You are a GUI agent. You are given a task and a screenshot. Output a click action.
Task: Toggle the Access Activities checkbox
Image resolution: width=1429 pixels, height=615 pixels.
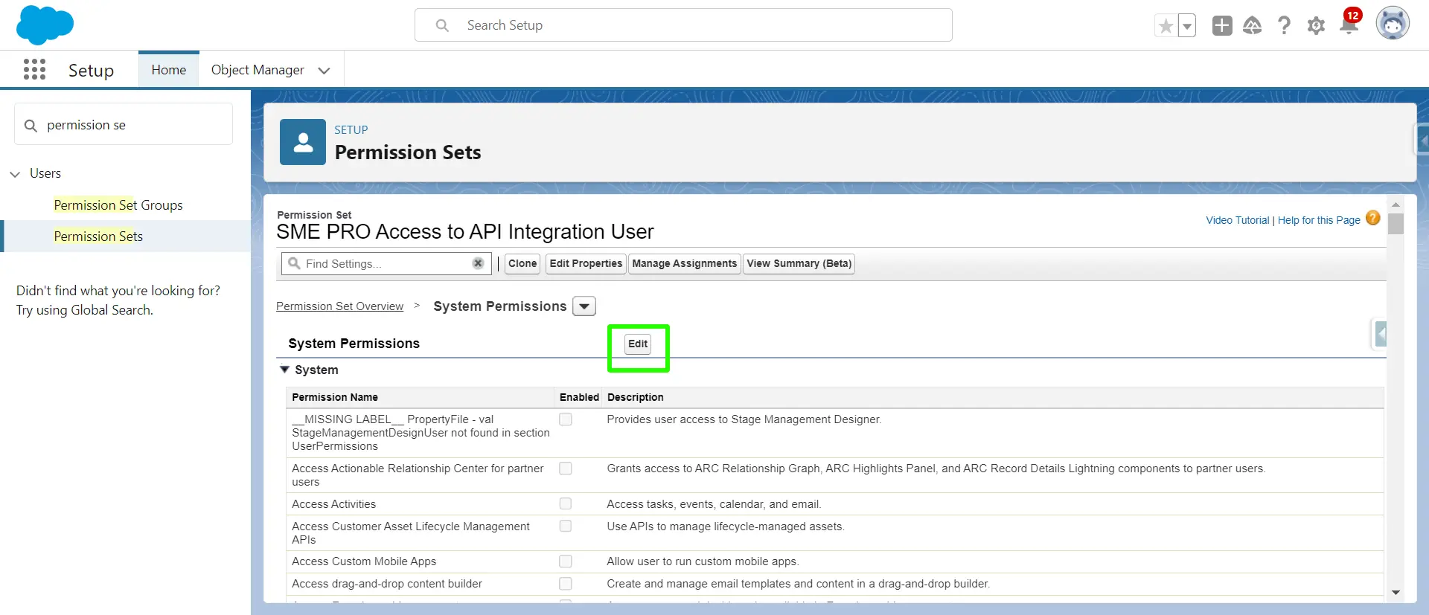click(566, 504)
